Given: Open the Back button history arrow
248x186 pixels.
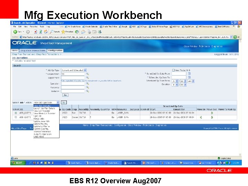Looking at the screenshot, I should pos(23,32).
